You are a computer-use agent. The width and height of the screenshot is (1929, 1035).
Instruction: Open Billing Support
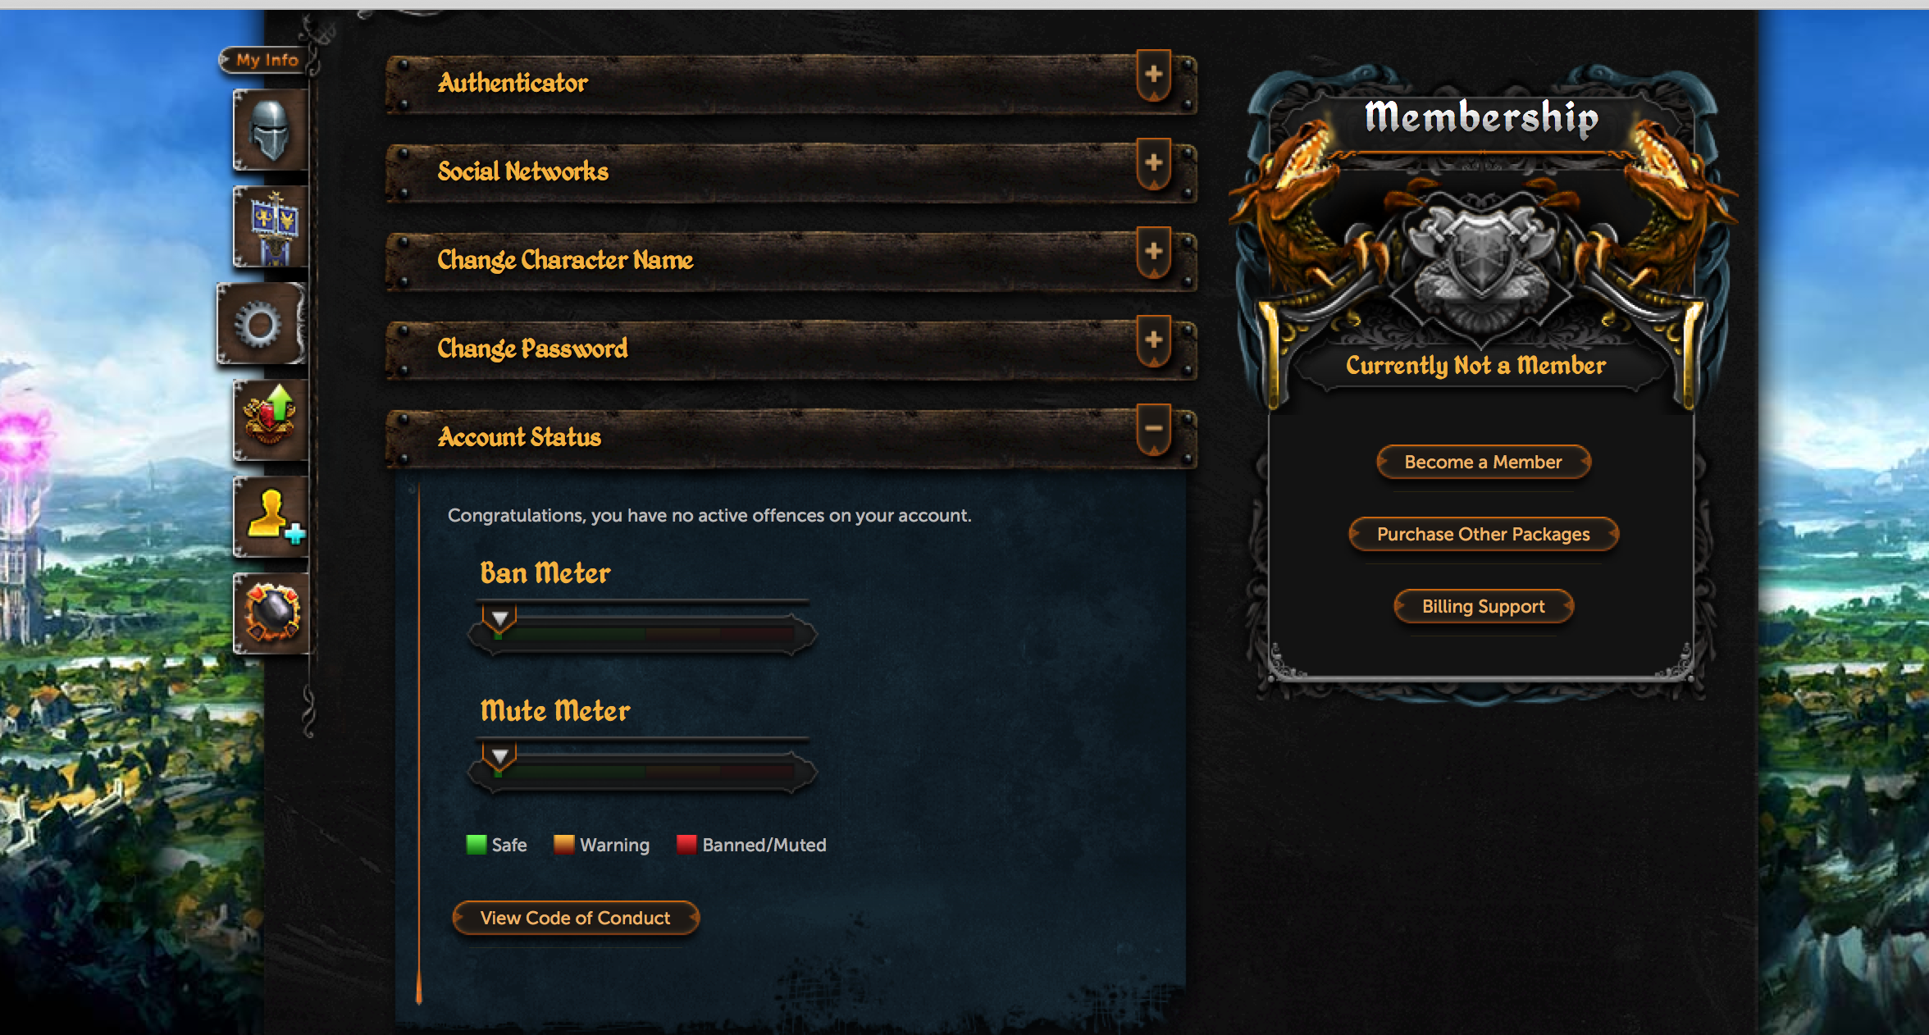point(1483,606)
